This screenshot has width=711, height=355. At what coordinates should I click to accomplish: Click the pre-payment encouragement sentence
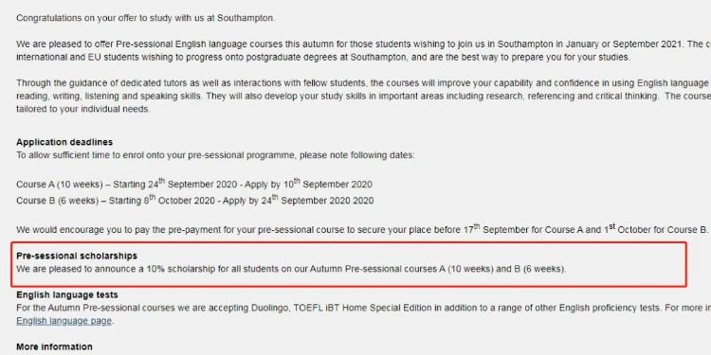tap(362, 229)
